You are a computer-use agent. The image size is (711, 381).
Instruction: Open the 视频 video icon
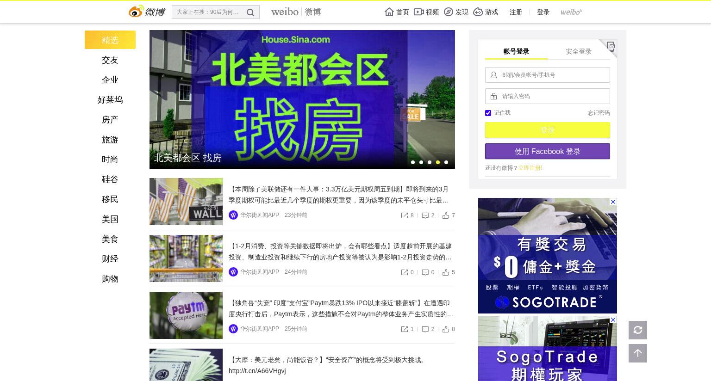click(419, 12)
